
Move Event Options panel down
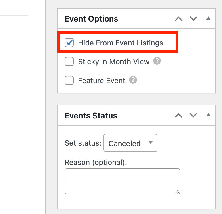193,19
